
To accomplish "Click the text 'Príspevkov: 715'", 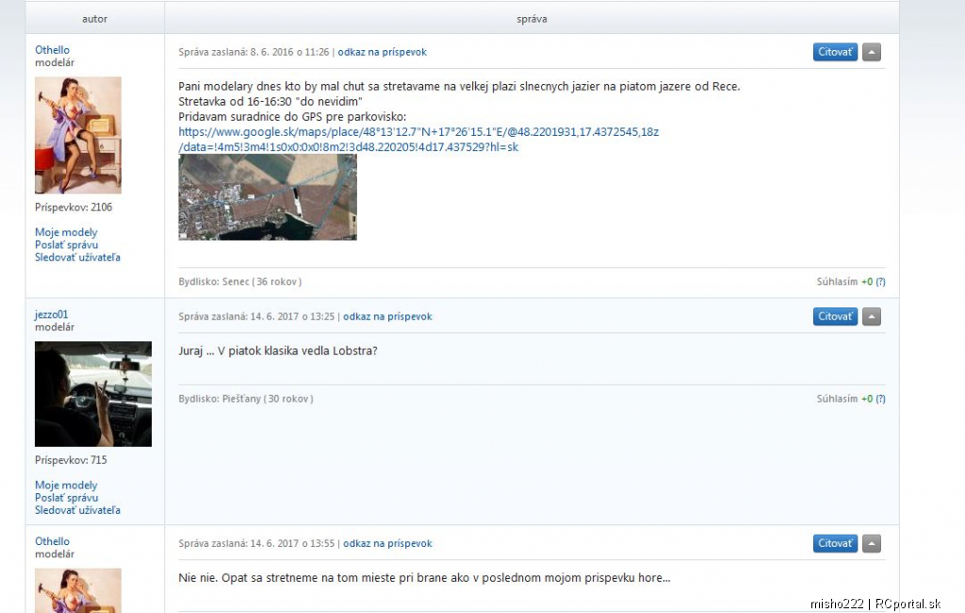I will click(x=71, y=460).
